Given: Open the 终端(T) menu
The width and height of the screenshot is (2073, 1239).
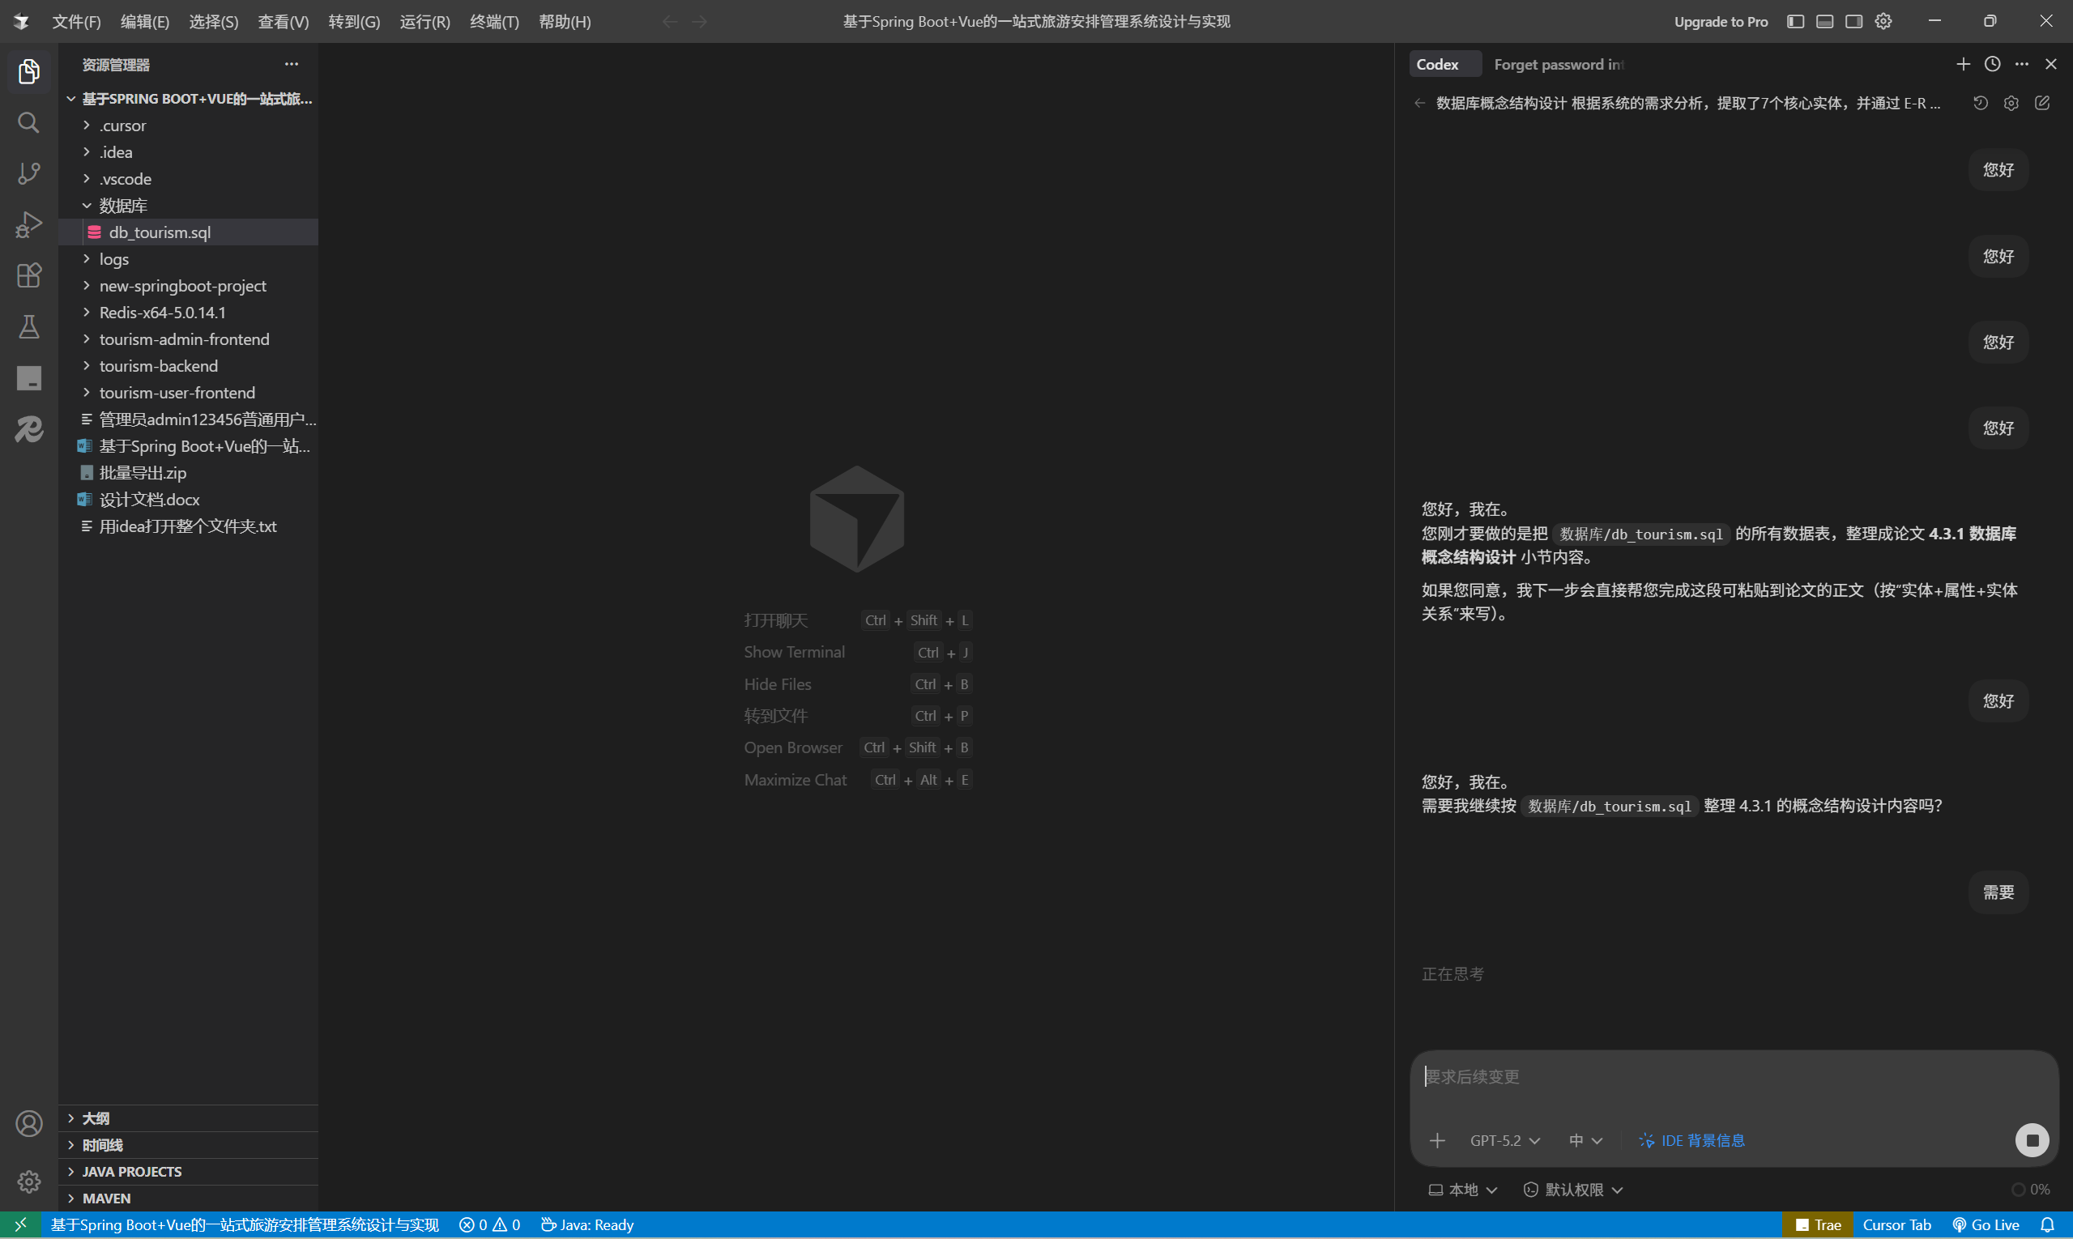Looking at the screenshot, I should 493,22.
